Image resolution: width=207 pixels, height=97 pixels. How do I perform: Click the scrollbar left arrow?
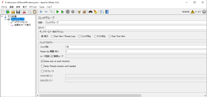pos(38,95)
